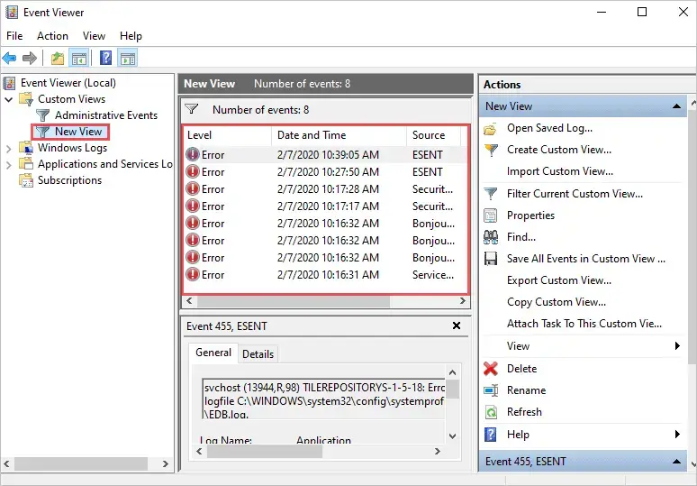This screenshot has width=697, height=486.
Task: Click Export Custom View action
Action: point(558,280)
